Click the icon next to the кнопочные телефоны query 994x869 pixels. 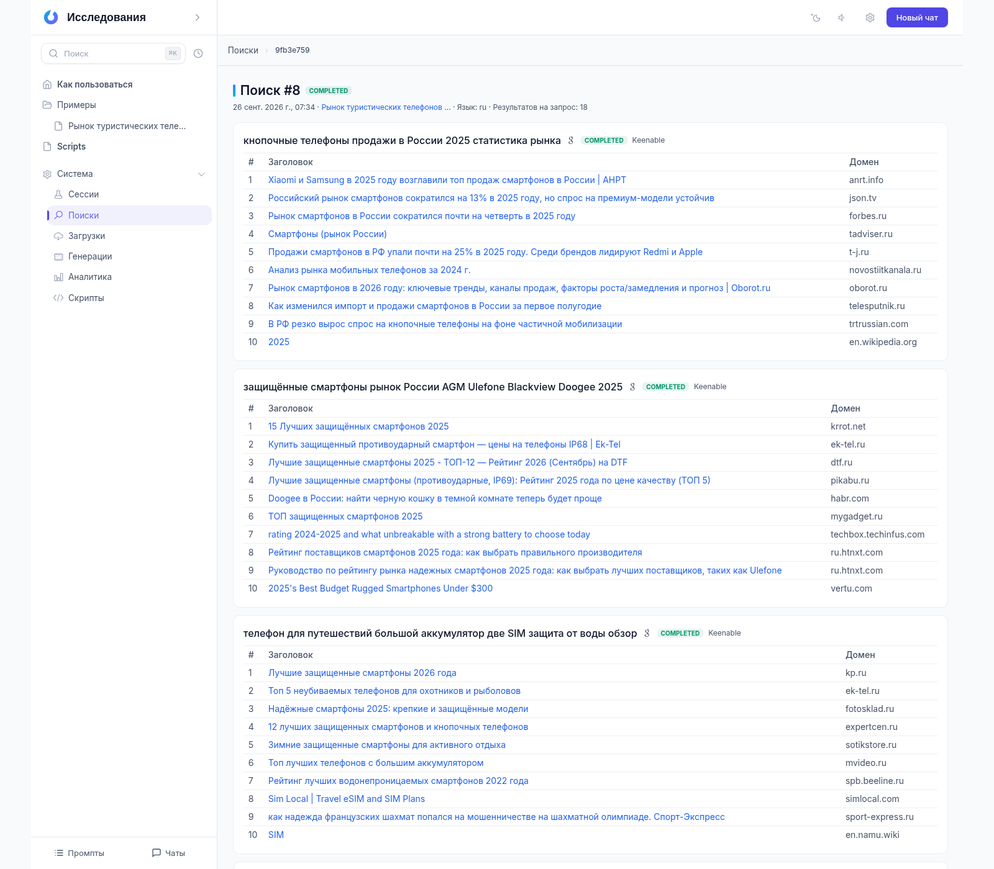coord(571,140)
